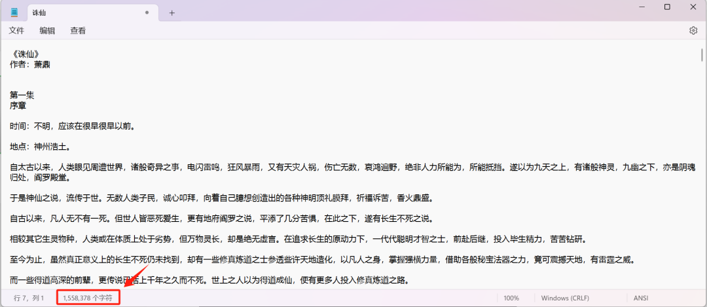
Task: Click the ANSI encoding indicator
Action: (x=641, y=298)
